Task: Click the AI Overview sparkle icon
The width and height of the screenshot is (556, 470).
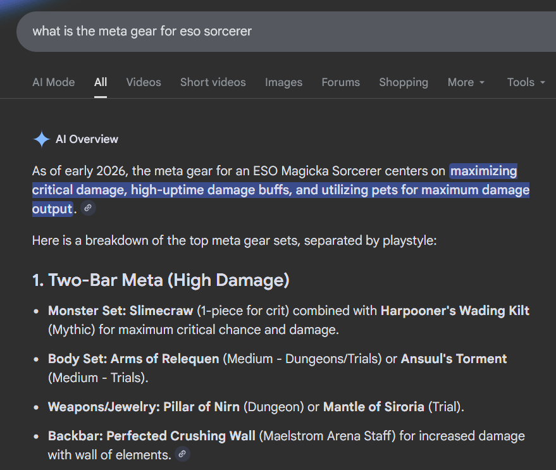Action: 42,139
